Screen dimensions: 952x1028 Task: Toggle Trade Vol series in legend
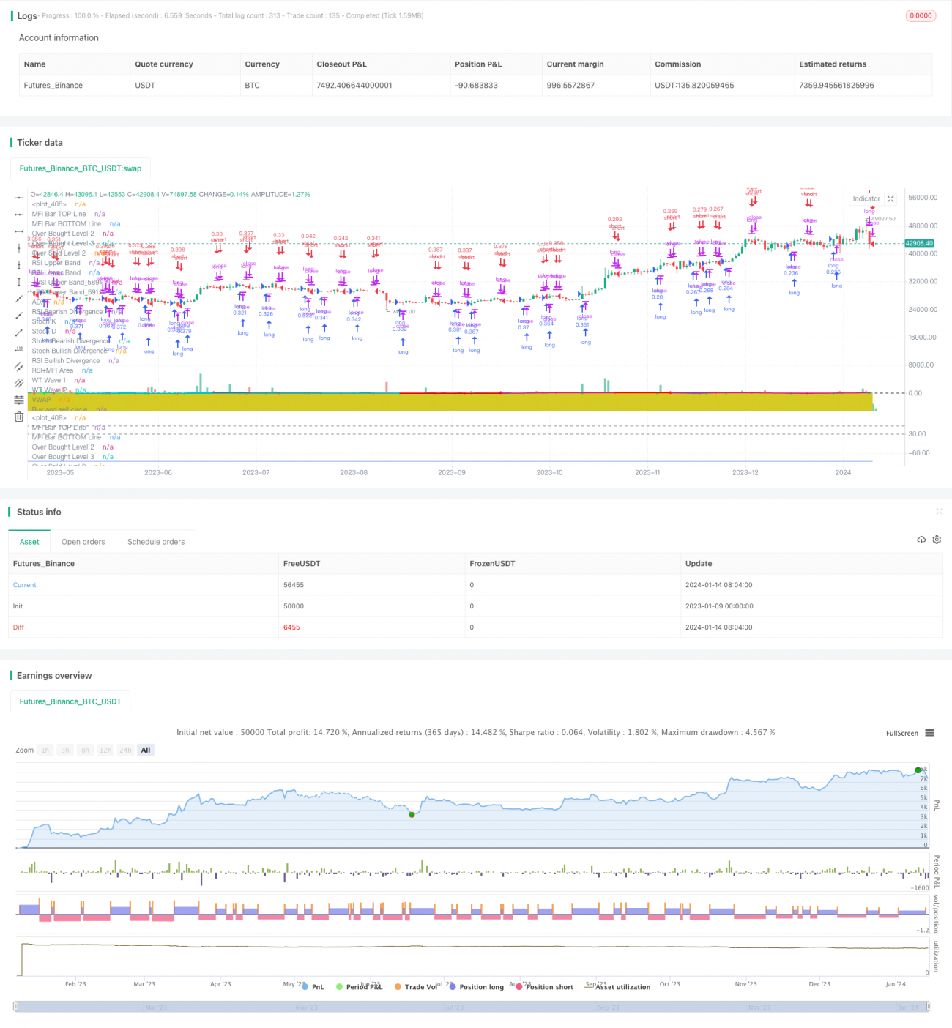click(x=417, y=987)
